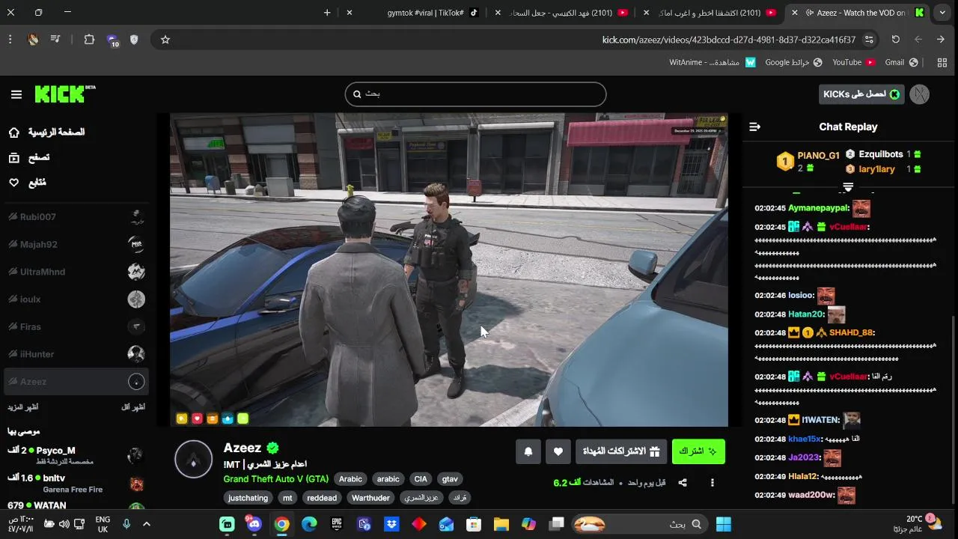Click PIANO_G1 top gifter name
Image resolution: width=958 pixels, height=539 pixels.
[x=818, y=156]
